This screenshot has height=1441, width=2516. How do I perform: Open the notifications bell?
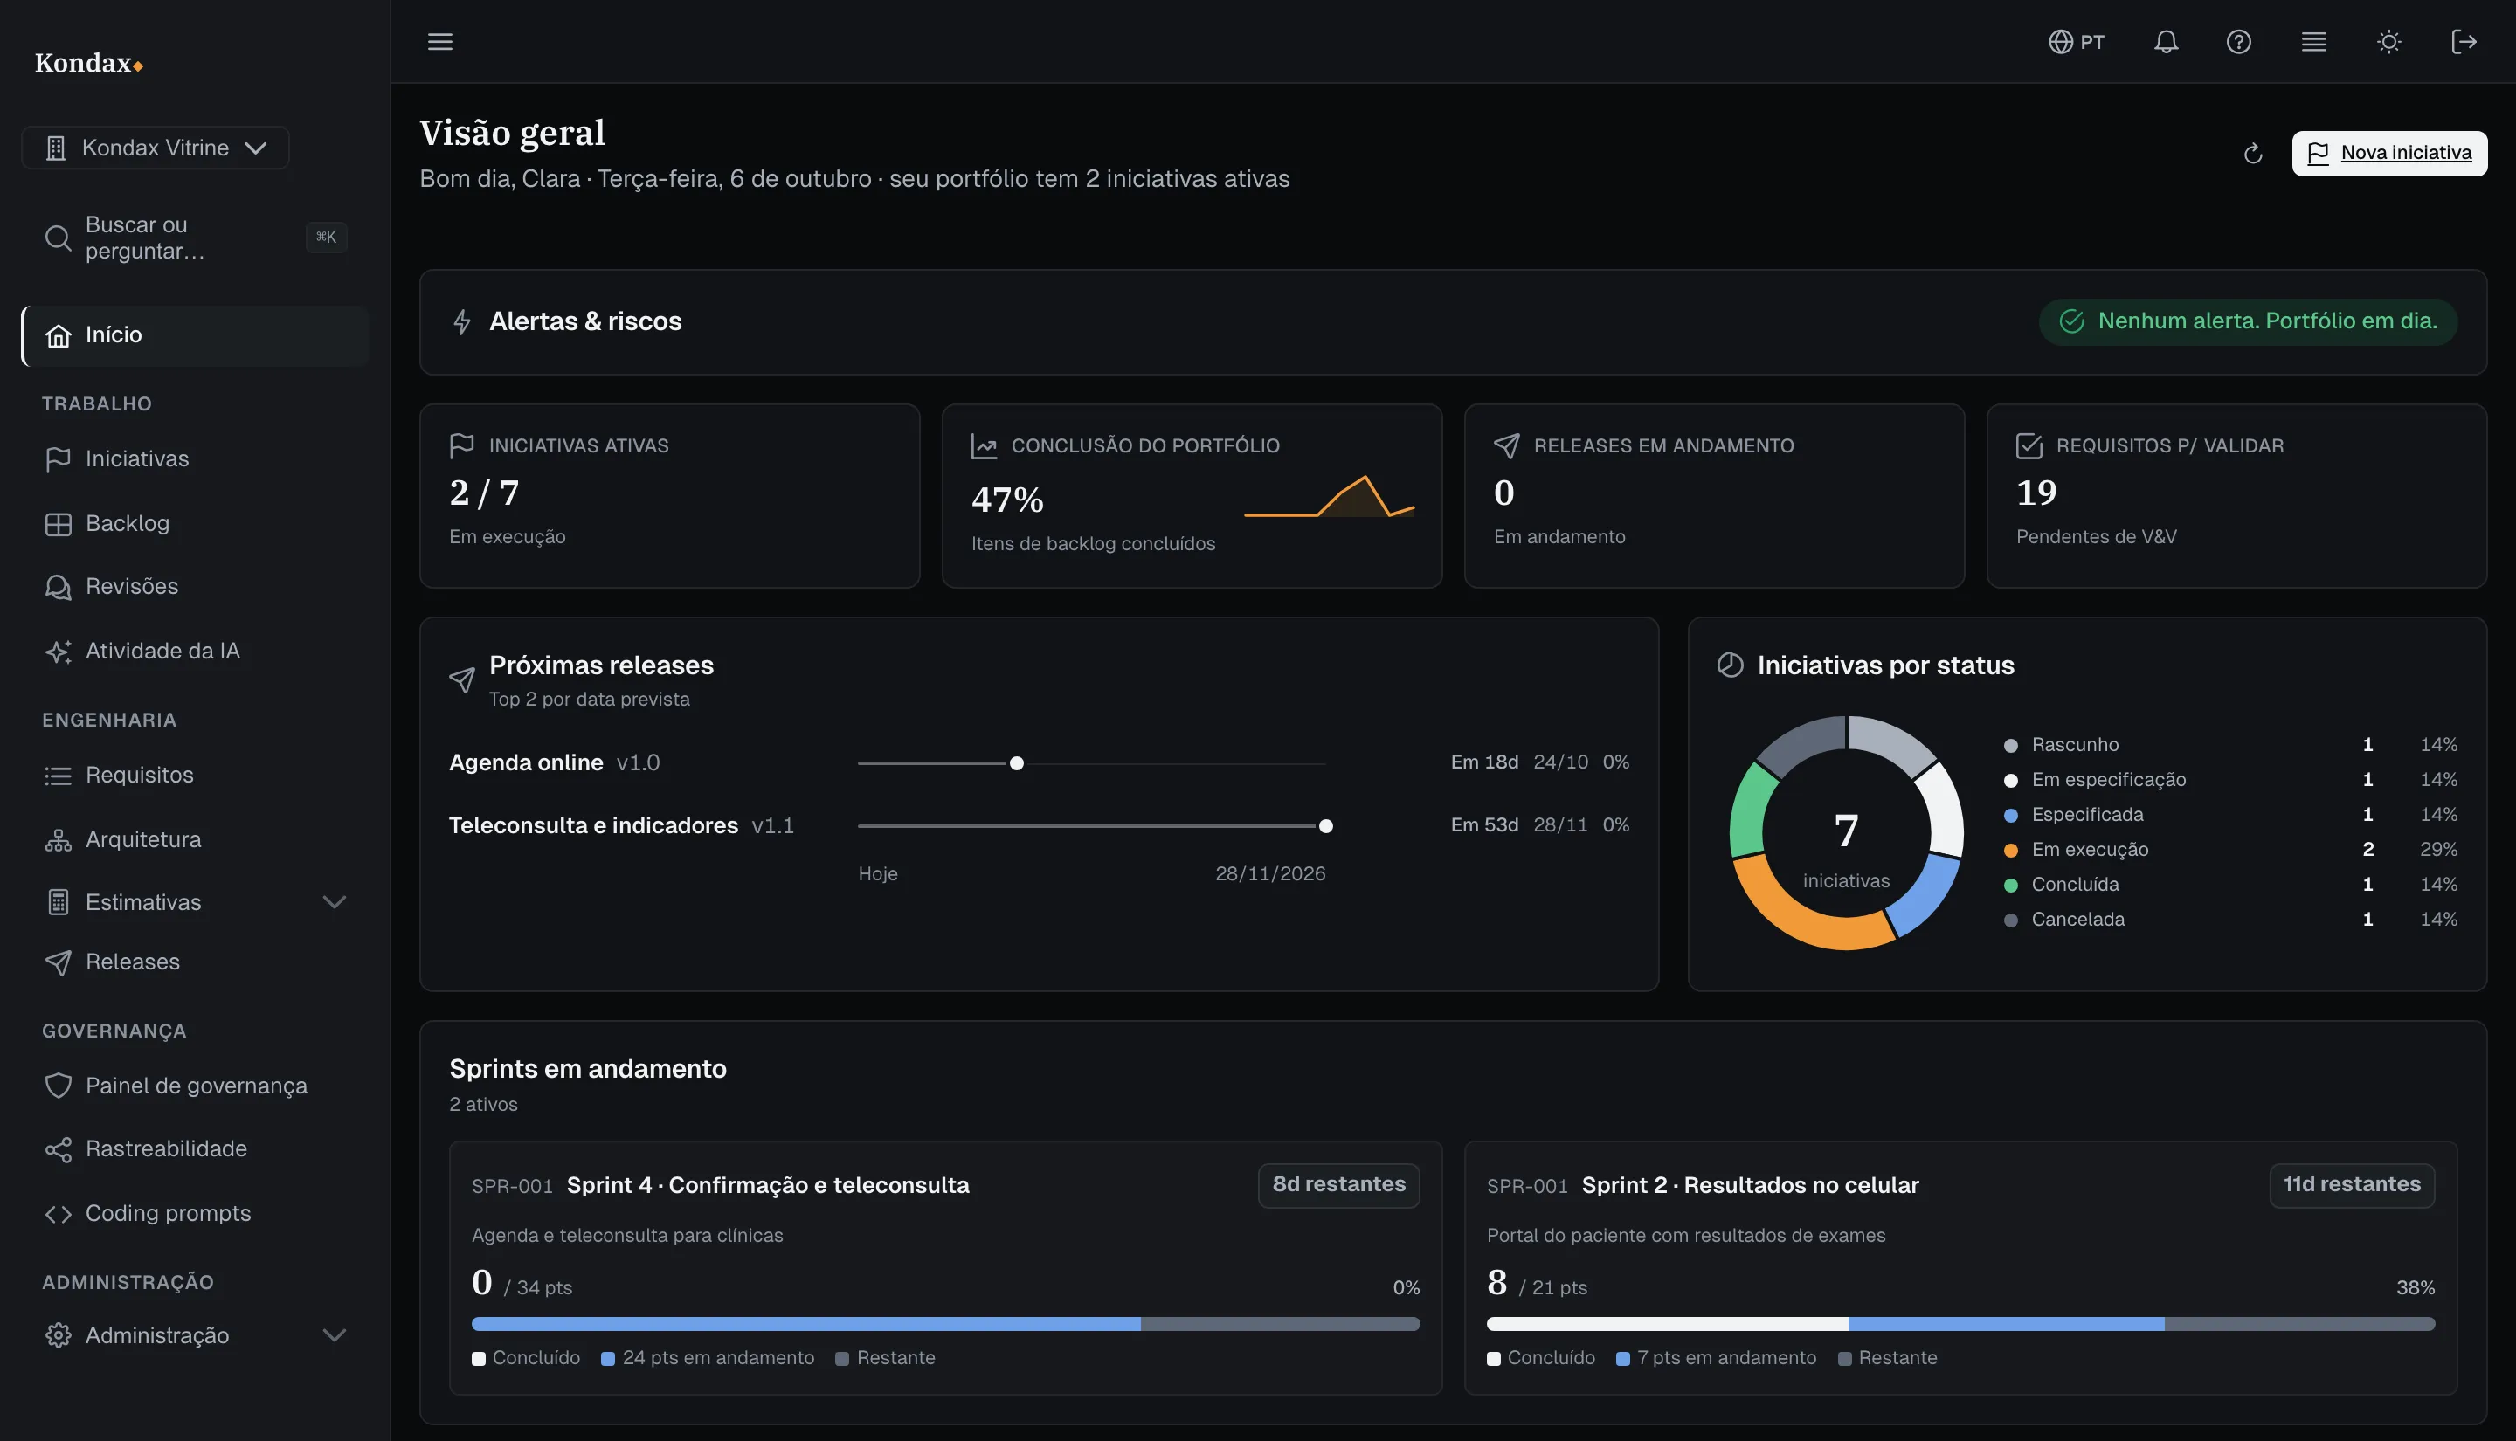tap(2166, 42)
